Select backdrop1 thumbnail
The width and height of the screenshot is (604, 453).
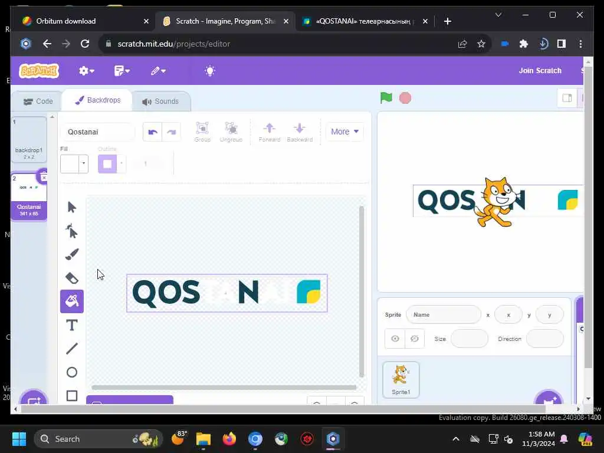[x=29, y=139]
